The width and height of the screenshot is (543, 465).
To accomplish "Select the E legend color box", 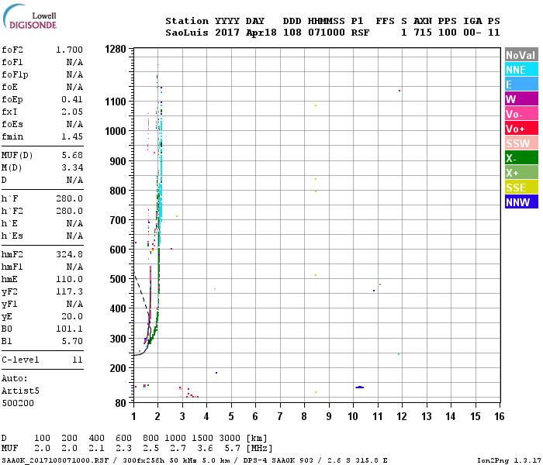I will pyautogui.click(x=521, y=84).
